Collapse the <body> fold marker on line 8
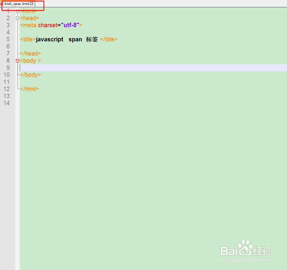The width and height of the screenshot is (287, 270). coord(17,61)
